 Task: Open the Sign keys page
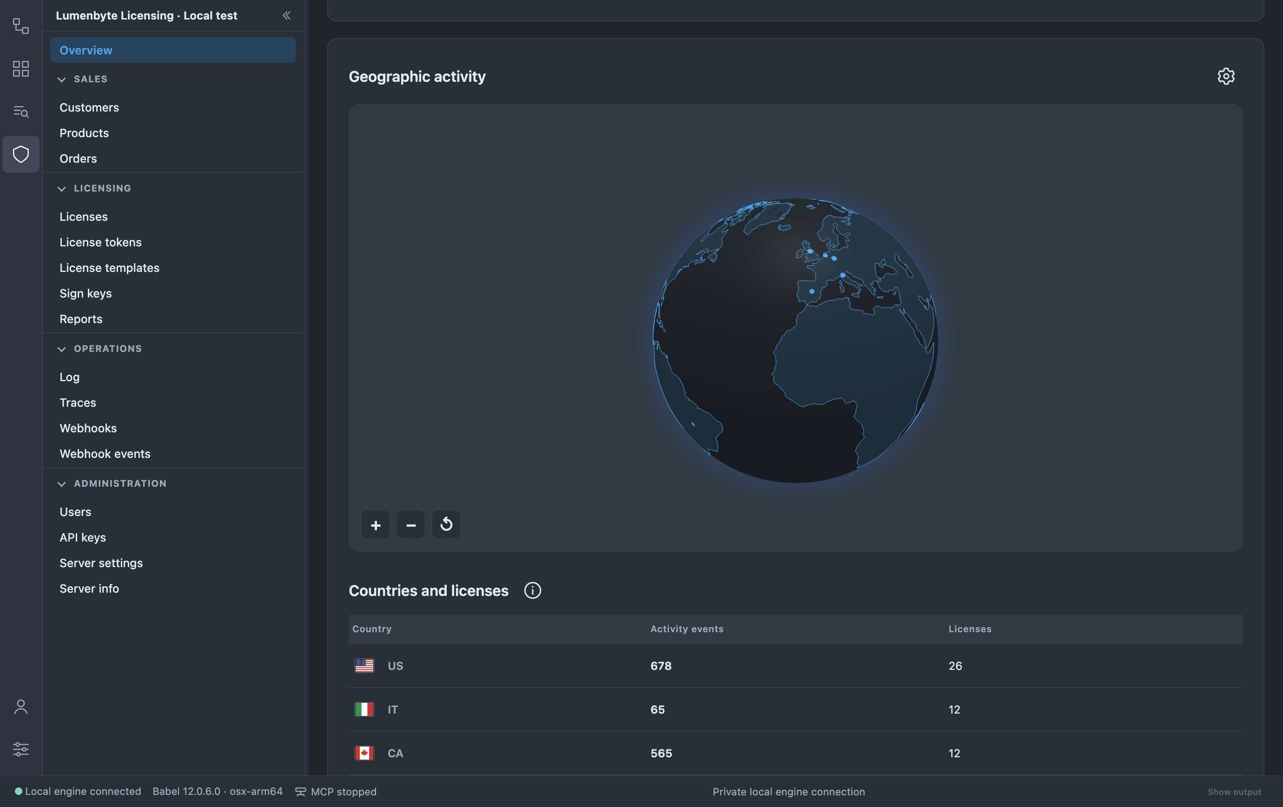tap(86, 293)
